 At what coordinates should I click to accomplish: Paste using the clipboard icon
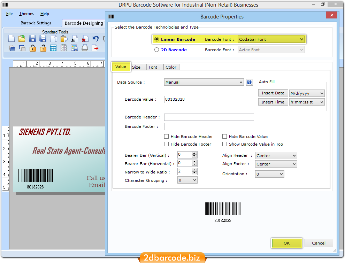pos(64,38)
